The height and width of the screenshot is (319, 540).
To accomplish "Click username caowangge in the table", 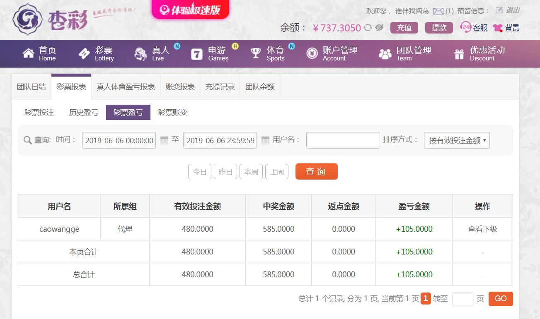I will (x=59, y=229).
